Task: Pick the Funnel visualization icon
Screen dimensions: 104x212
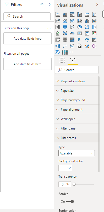Action: tap(65, 27)
